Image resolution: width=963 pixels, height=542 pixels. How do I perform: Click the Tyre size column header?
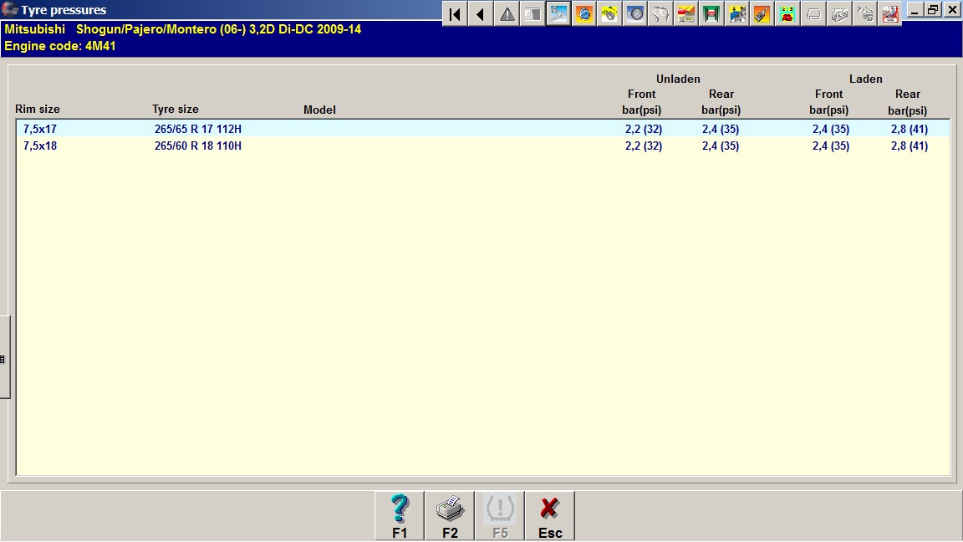(x=176, y=110)
